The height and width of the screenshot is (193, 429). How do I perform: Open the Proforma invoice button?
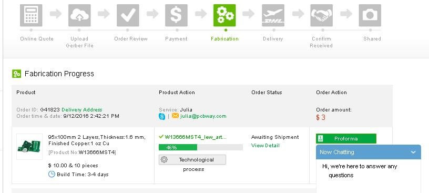click(x=346, y=138)
